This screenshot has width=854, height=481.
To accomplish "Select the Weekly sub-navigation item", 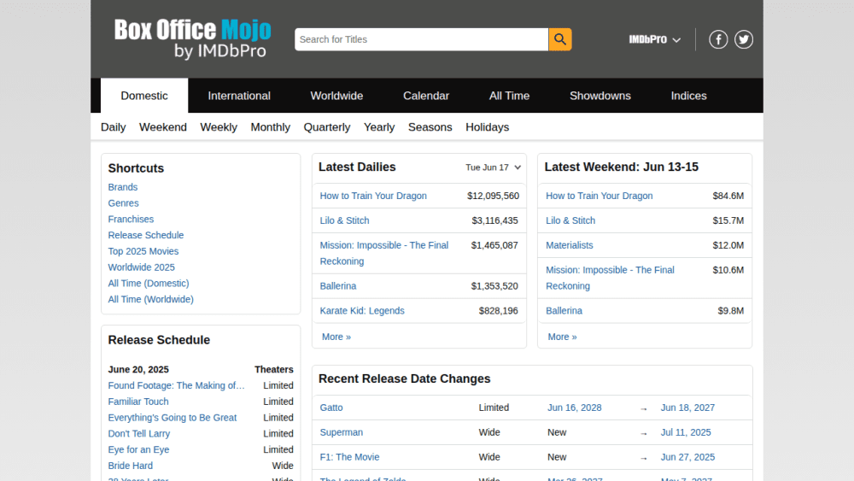I will click(219, 127).
